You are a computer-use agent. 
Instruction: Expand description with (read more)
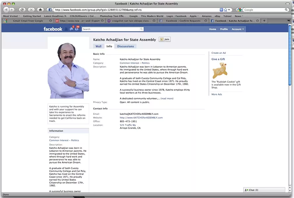click(x=167, y=98)
